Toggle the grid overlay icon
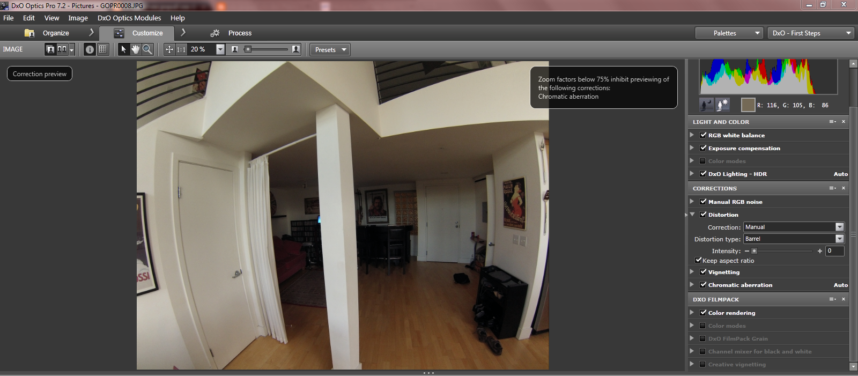This screenshot has width=858, height=376. (x=103, y=49)
